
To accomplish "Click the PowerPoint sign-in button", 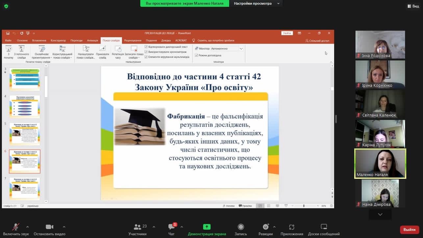I will [287, 33].
